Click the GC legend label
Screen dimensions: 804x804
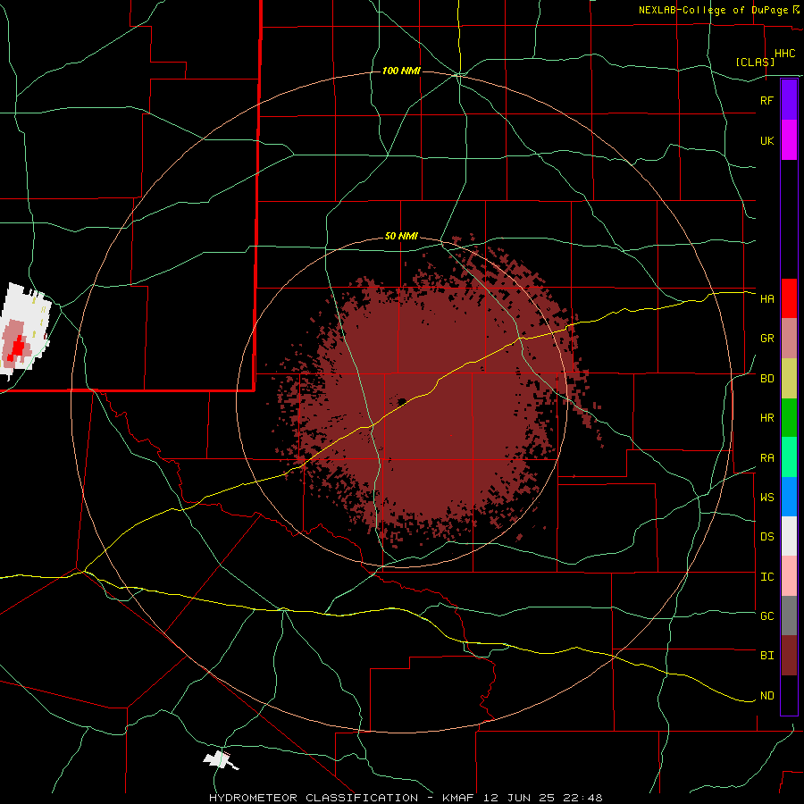pyautogui.click(x=766, y=616)
